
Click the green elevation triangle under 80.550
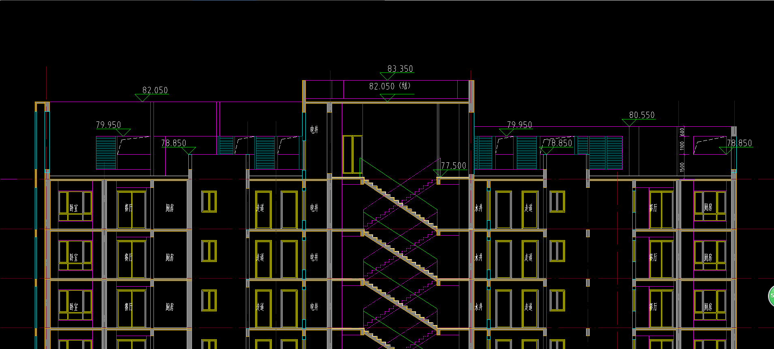coord(629,123)
